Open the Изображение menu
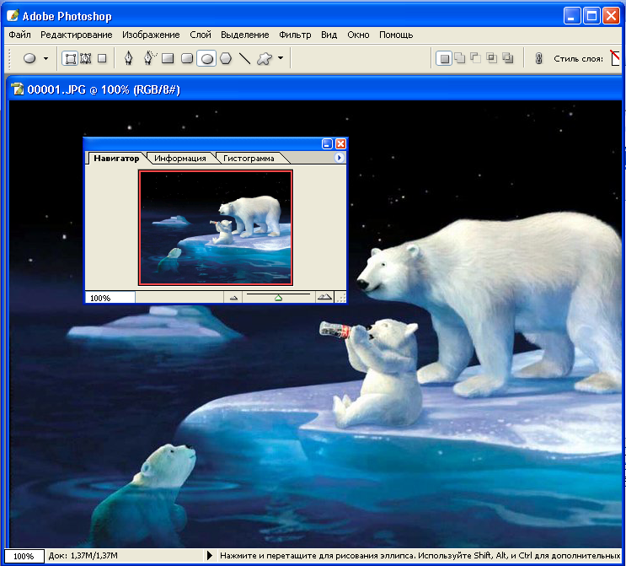This screenshot has width=626, height=566. (151, 35)
